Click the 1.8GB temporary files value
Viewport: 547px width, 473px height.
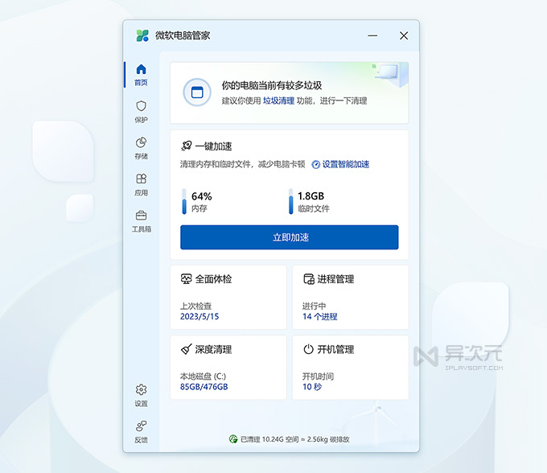(x=311, y=196)
